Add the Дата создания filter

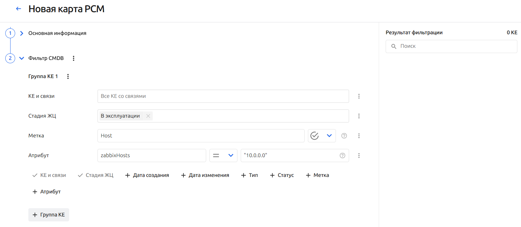[147, 175]
